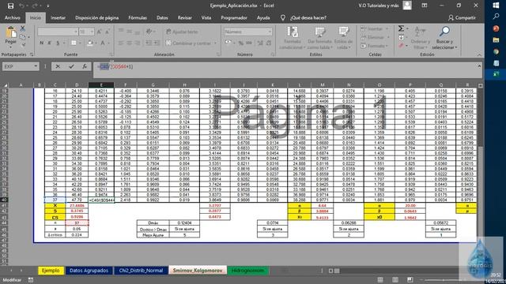Open Eliminar cells dropdown
The image size is (506, 284).
(x=374, y=37)
